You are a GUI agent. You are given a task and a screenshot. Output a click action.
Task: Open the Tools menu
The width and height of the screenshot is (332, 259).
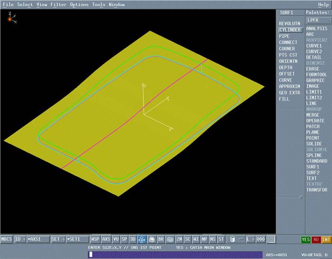tap(99, 5)
